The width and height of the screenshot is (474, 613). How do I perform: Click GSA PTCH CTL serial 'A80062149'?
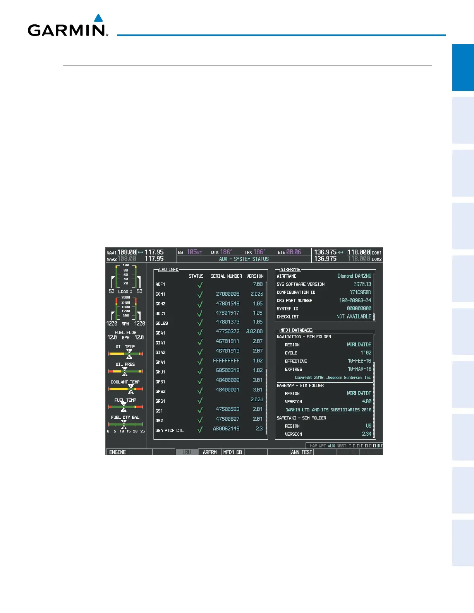click(x=227, y=429)
